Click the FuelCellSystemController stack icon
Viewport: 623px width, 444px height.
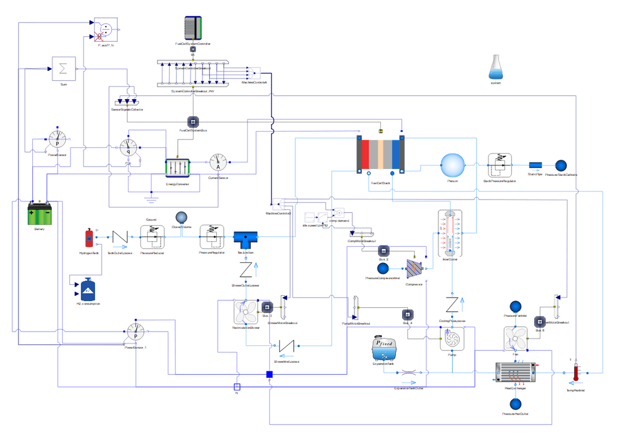click(192, 27)
